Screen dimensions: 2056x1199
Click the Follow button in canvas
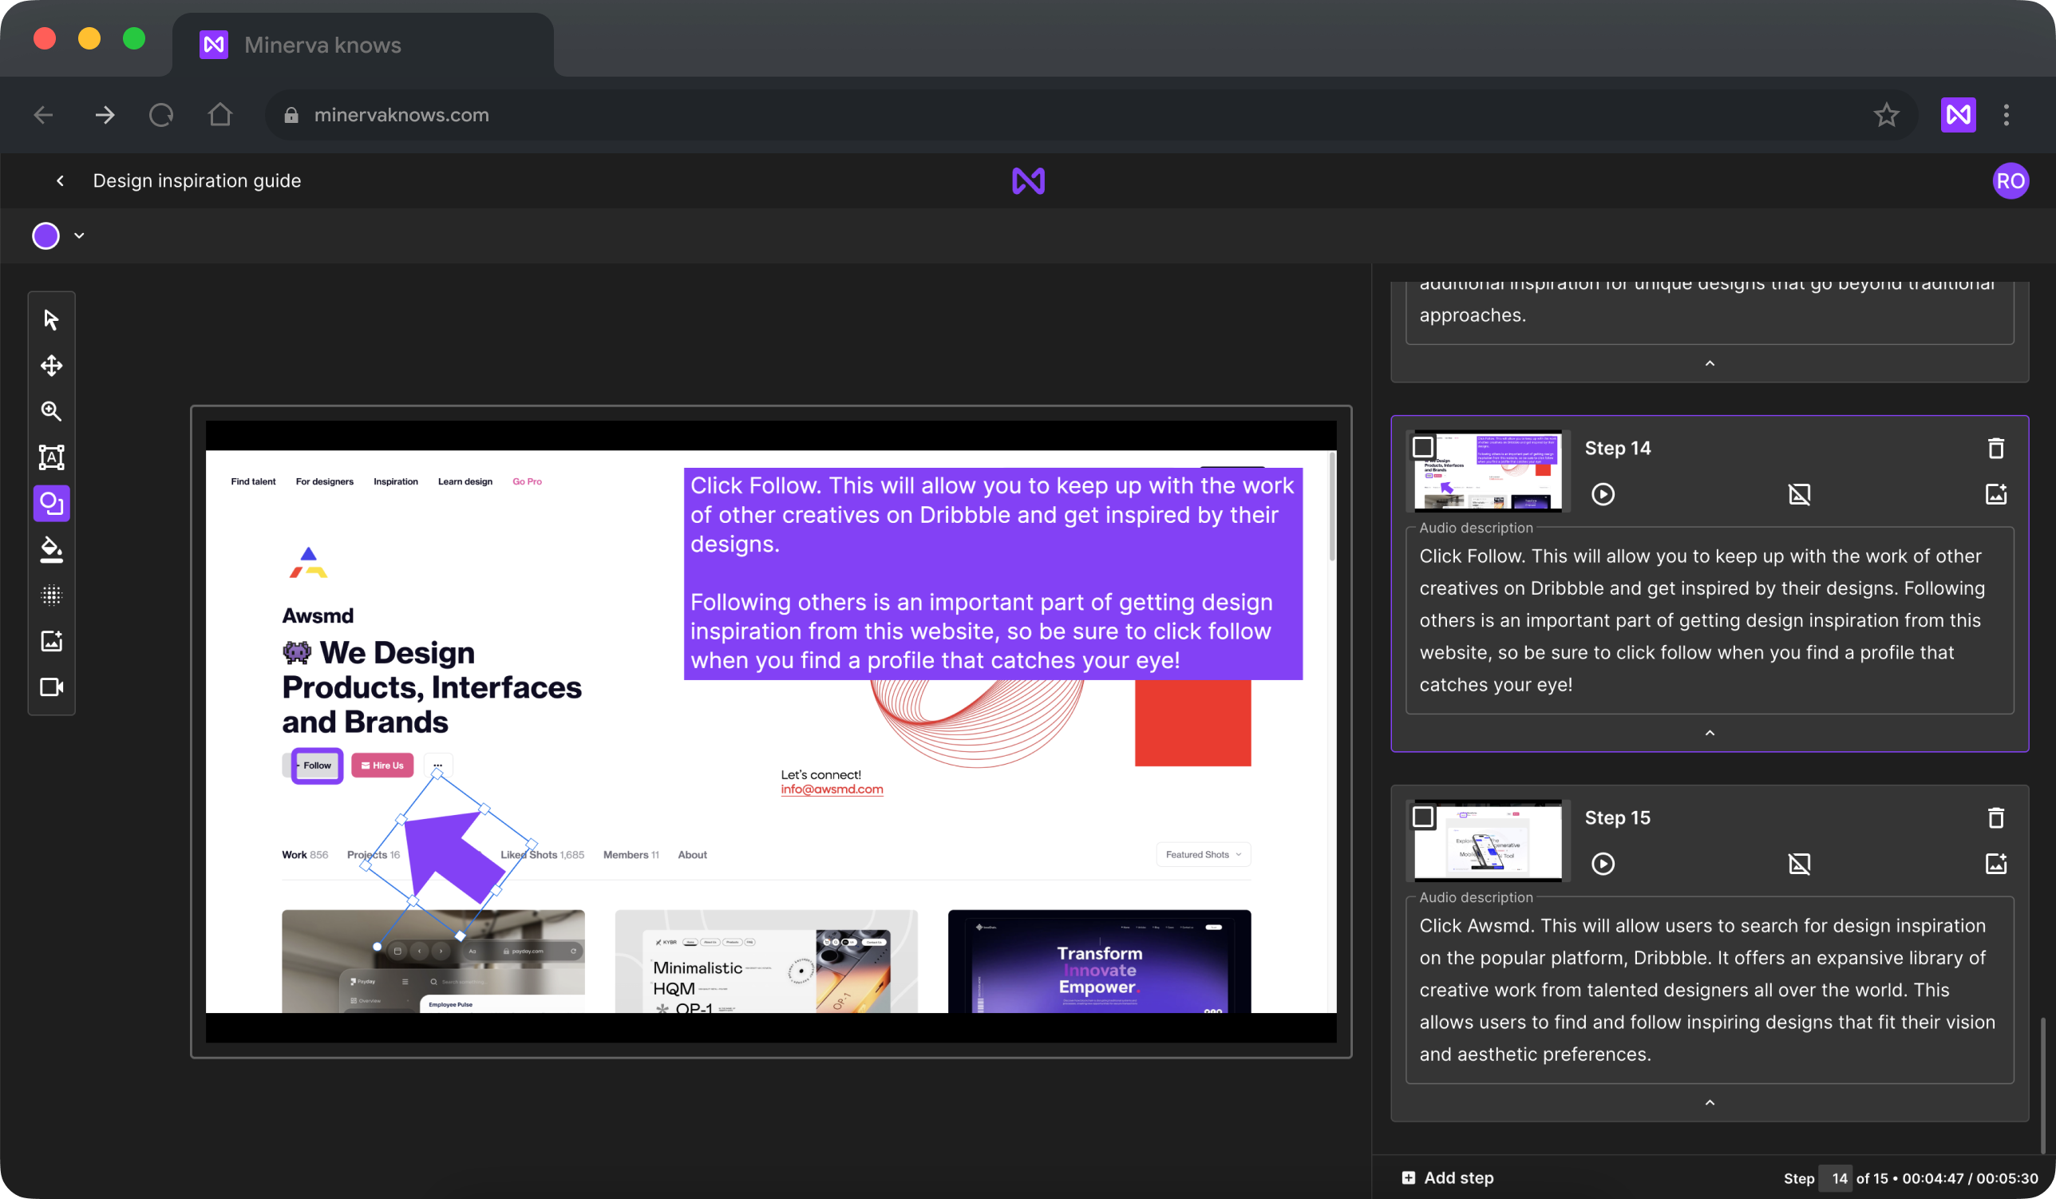(317, 766)
